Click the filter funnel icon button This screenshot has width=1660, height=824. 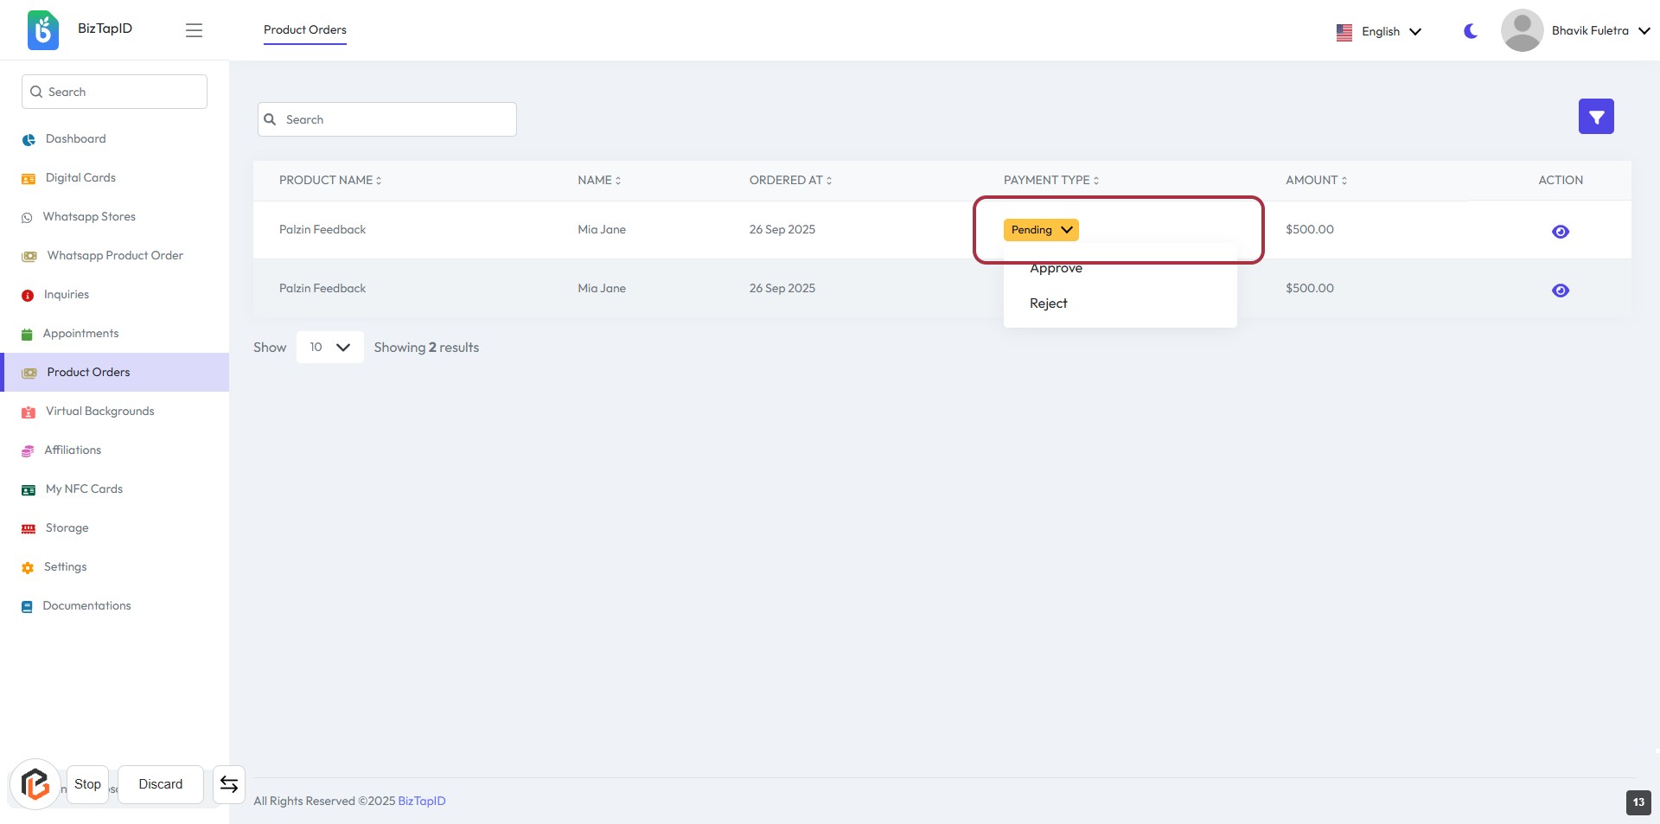click(1595, 117)
